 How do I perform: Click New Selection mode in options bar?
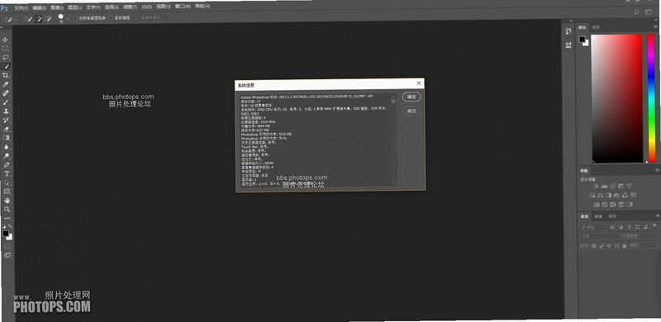point(29,19)
